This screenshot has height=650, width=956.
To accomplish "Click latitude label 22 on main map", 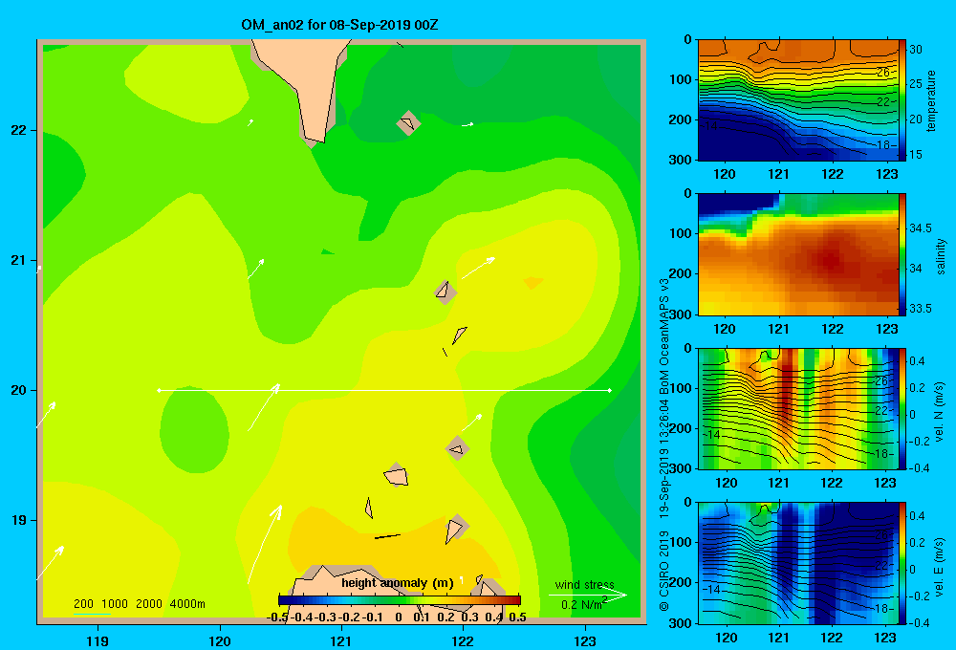I will [x=18, y=131].
